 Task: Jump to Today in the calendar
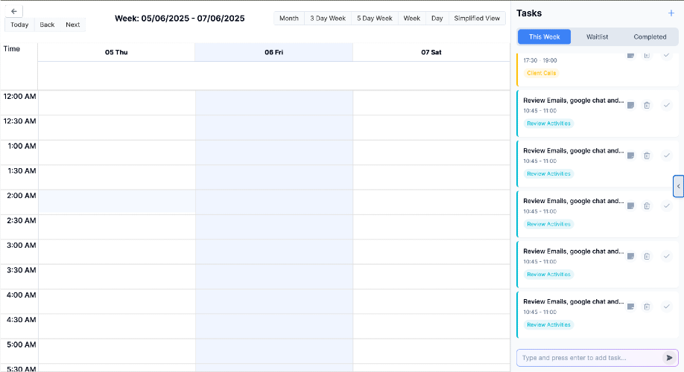tap(19, 25)
